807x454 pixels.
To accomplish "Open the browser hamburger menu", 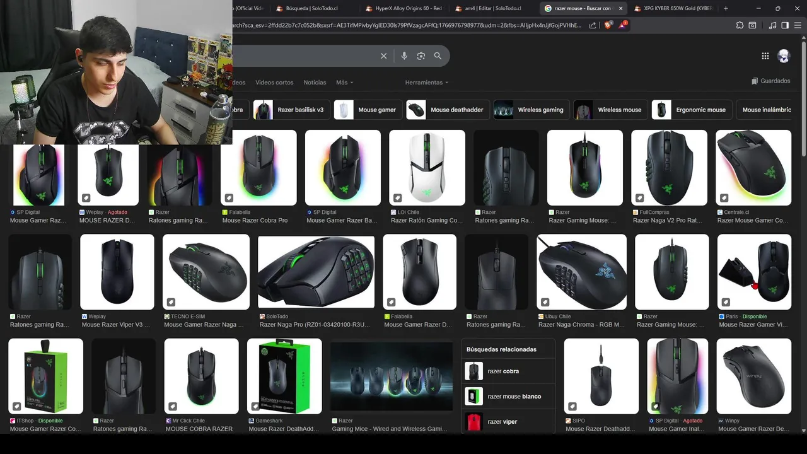I will [x=798, y=25].
